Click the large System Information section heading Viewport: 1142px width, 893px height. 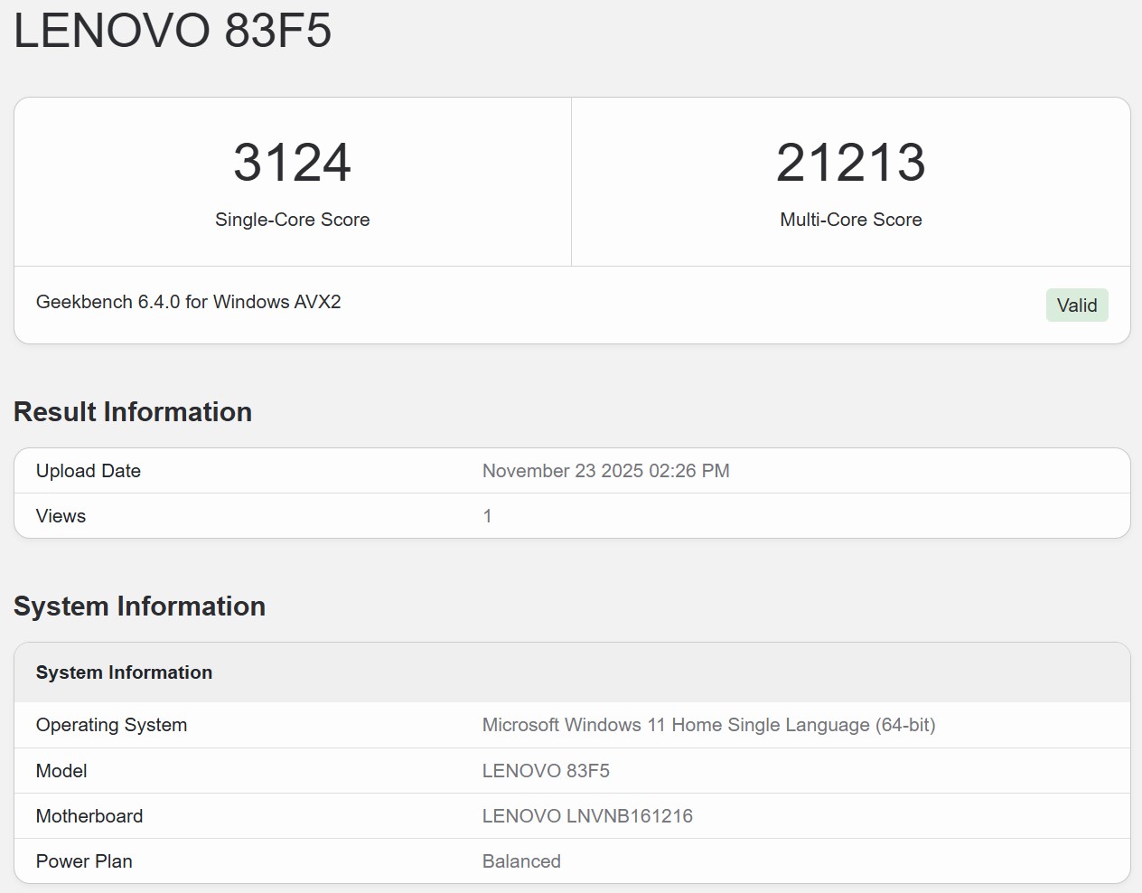pos(139,606)
